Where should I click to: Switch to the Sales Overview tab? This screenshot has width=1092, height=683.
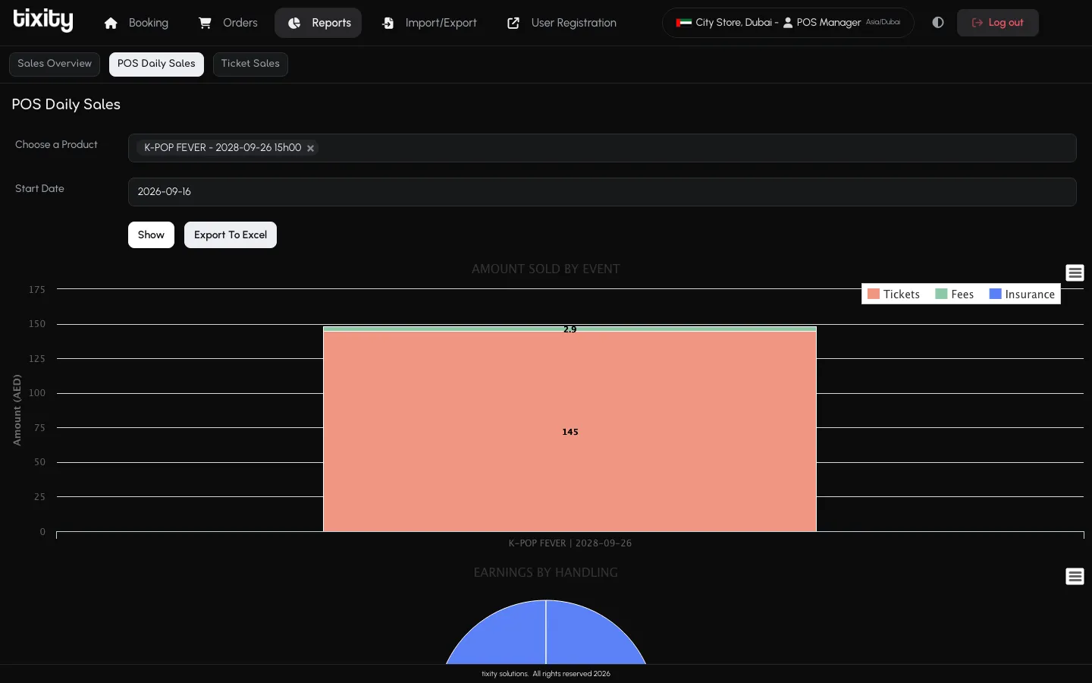tap(55, 64)
